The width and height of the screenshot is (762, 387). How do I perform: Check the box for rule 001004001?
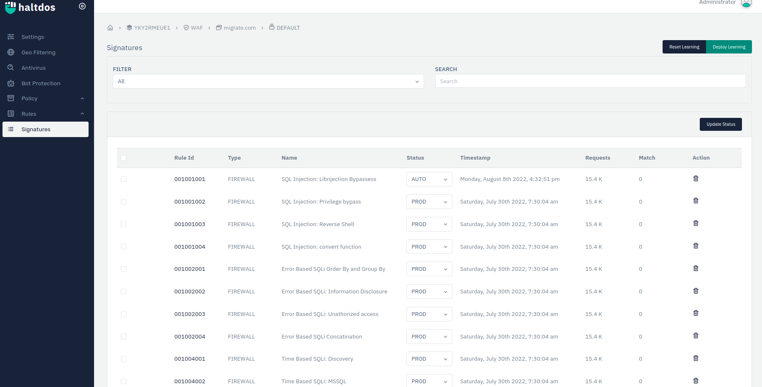[x=124, y=359]
